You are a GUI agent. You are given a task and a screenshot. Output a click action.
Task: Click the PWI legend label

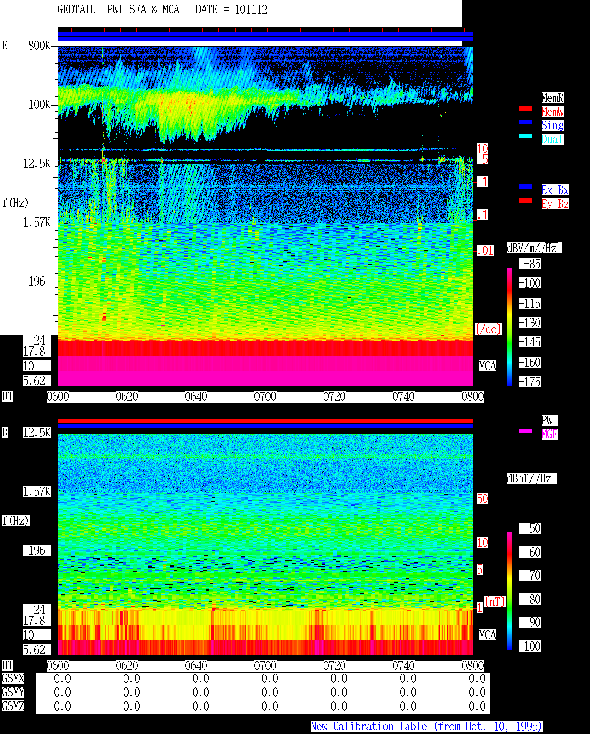tap(549, 420)
